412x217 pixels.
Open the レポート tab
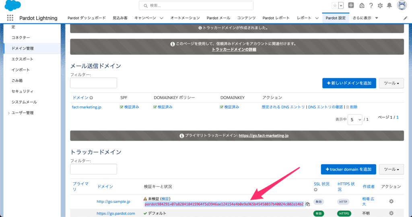[x=304, y=18]
